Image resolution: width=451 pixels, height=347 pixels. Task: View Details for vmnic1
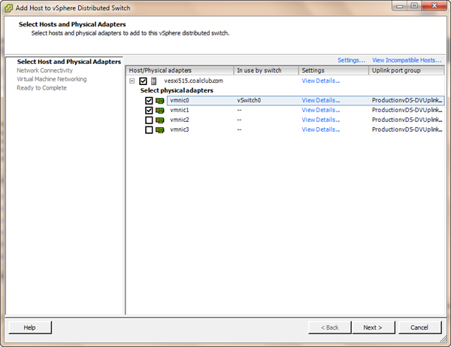click(x=321, y=110)
